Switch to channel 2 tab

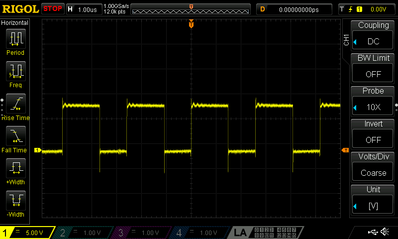tap(85, 233)
